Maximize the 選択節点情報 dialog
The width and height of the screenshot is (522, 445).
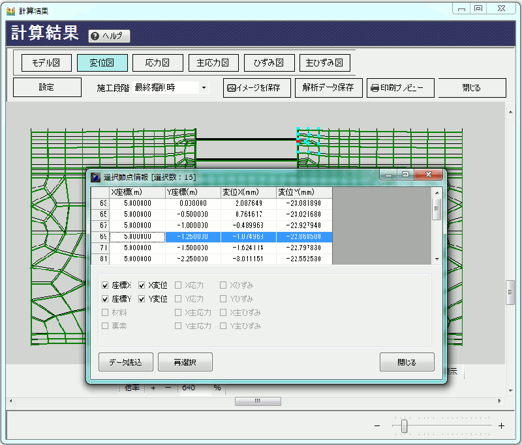point(405,175)
